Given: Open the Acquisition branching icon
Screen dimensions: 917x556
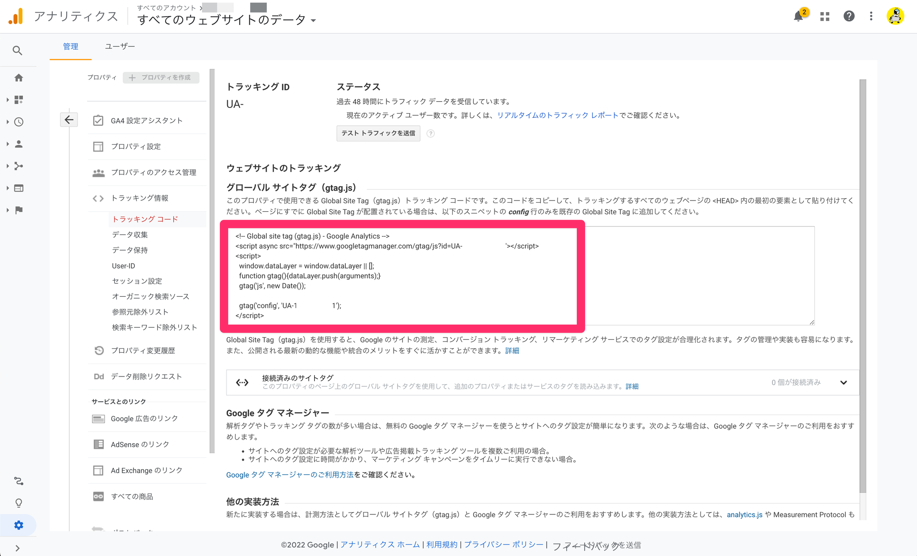Looking at the screenshot, I should [19, 166].
